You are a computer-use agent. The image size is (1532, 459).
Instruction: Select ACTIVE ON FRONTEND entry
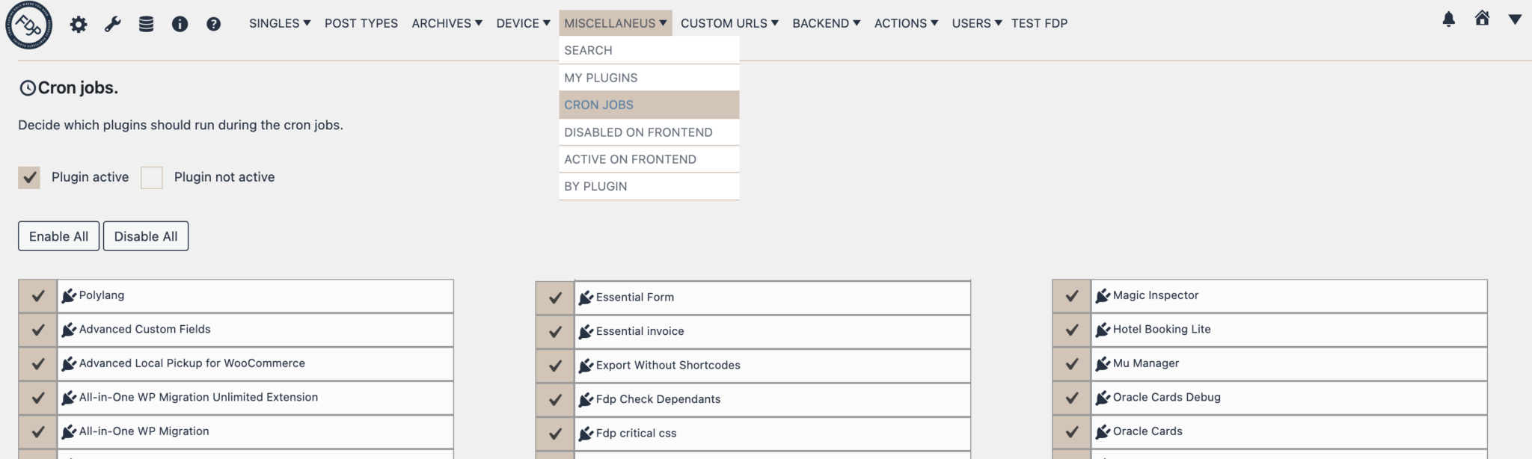649,159
